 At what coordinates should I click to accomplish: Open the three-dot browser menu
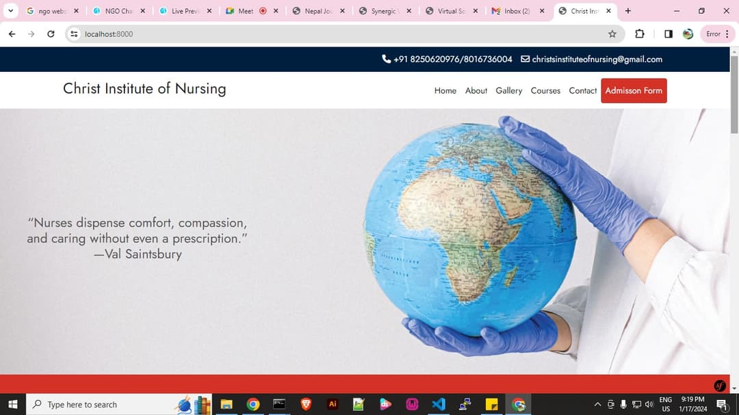(727, 34)
